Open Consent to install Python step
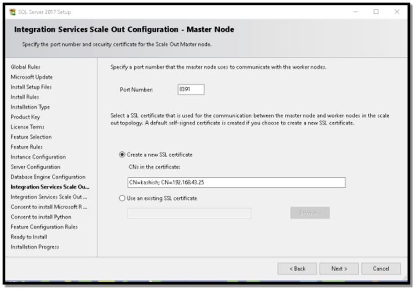Screen dimensions: 417x292 pyautogui.click(x=41, y=217)
